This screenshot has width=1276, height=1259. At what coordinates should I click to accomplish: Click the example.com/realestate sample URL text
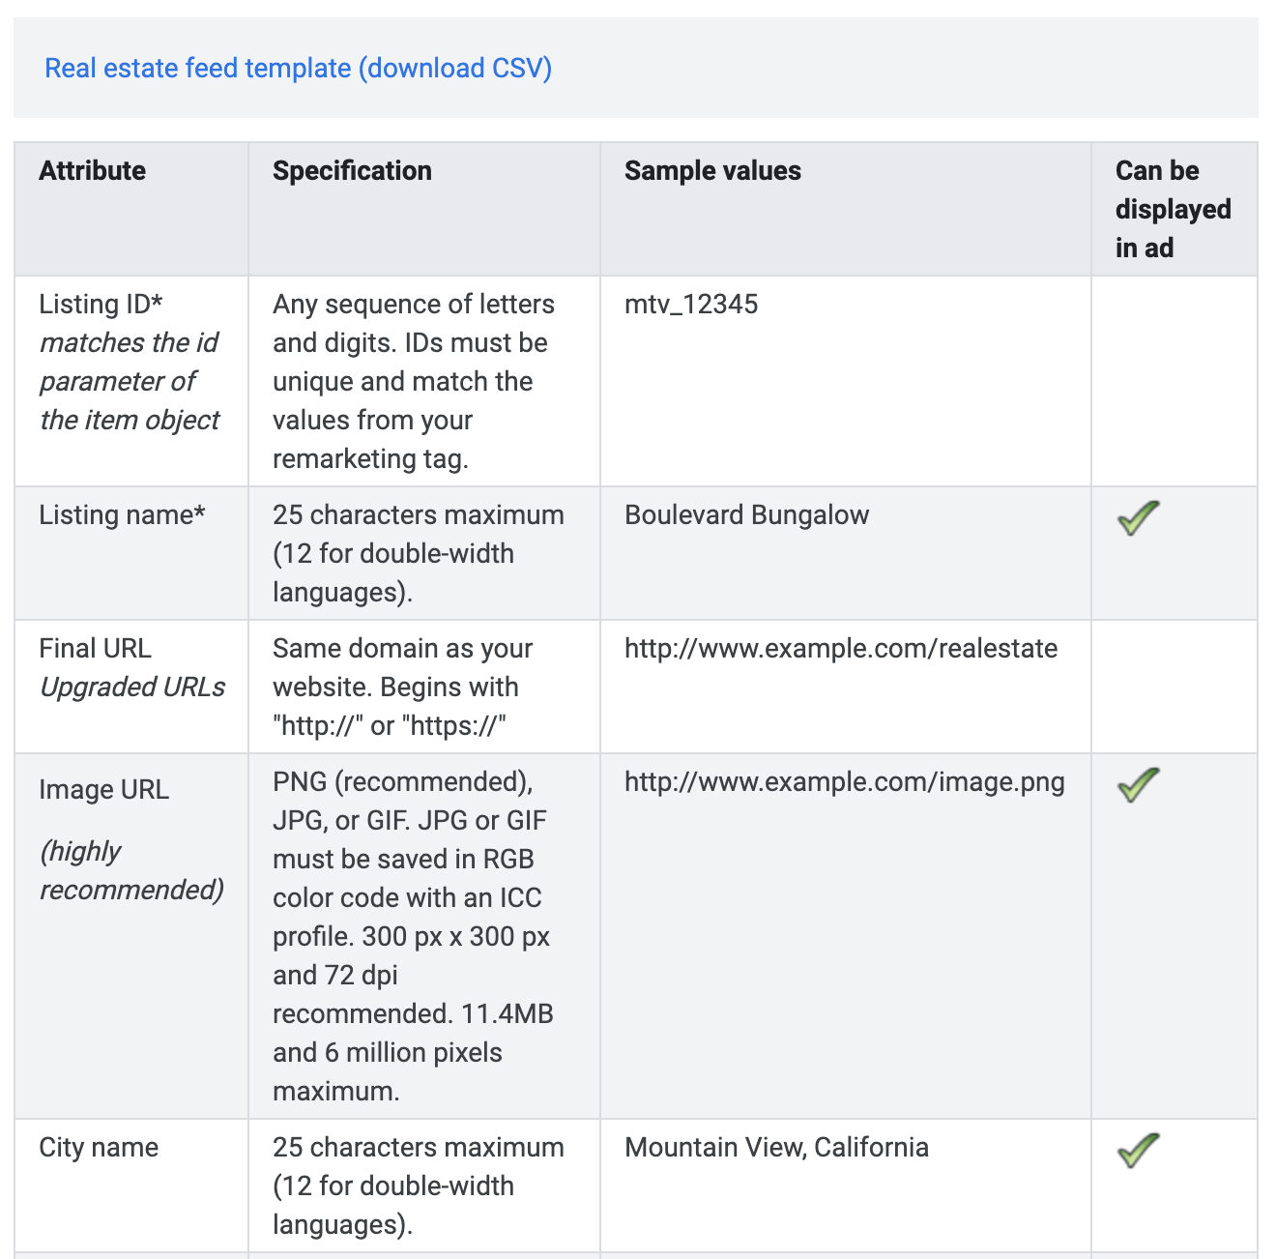(x=841, y=649)
